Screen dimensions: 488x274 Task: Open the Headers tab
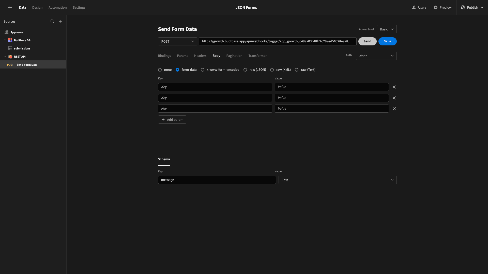pyautogui.click(x=200, y=56)
